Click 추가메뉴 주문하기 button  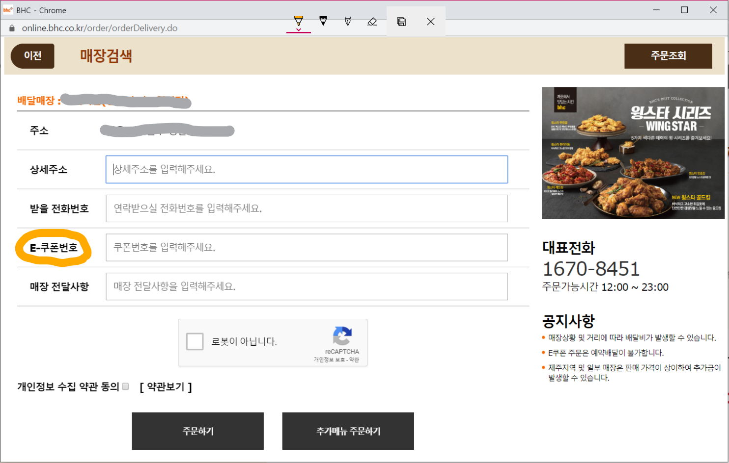[348, 431]
